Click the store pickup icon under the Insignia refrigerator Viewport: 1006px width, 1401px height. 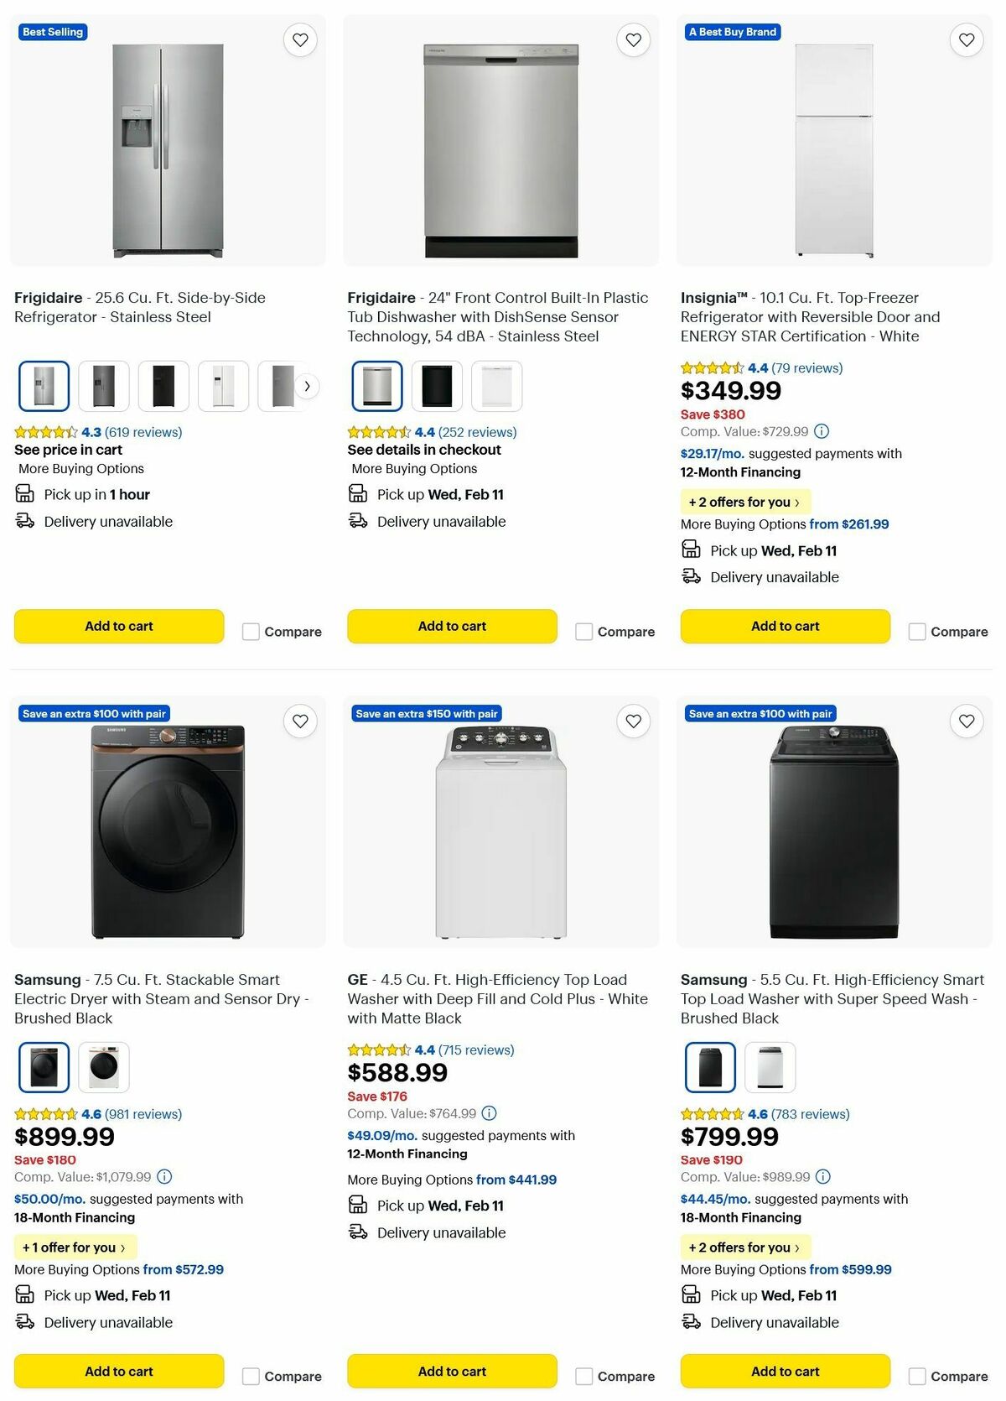click(691, 549)
